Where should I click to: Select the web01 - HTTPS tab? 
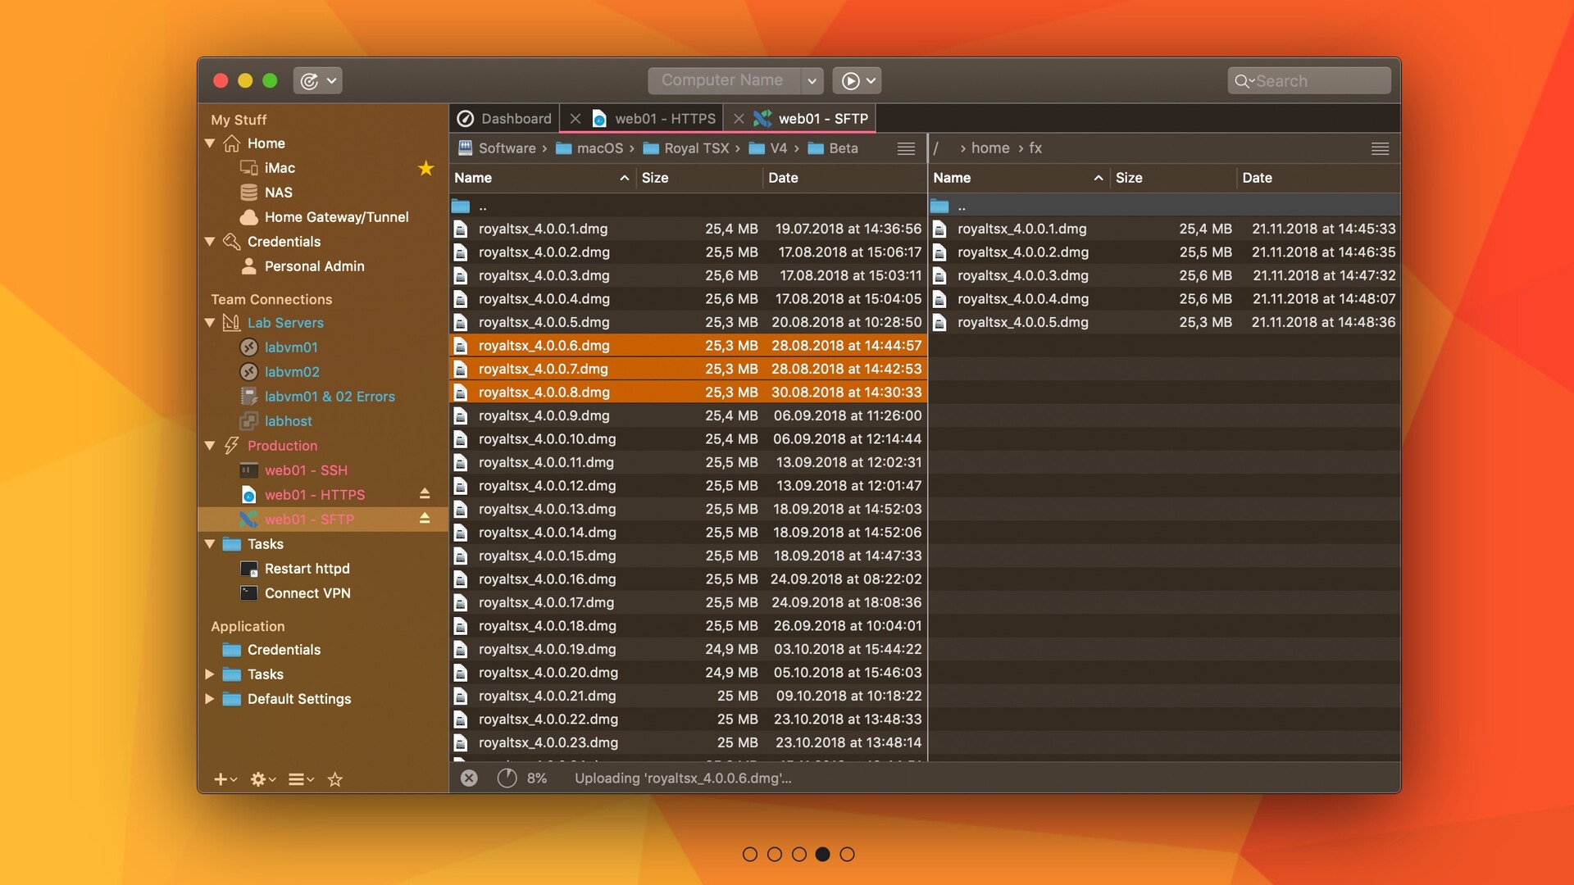[x=665, y=120]
